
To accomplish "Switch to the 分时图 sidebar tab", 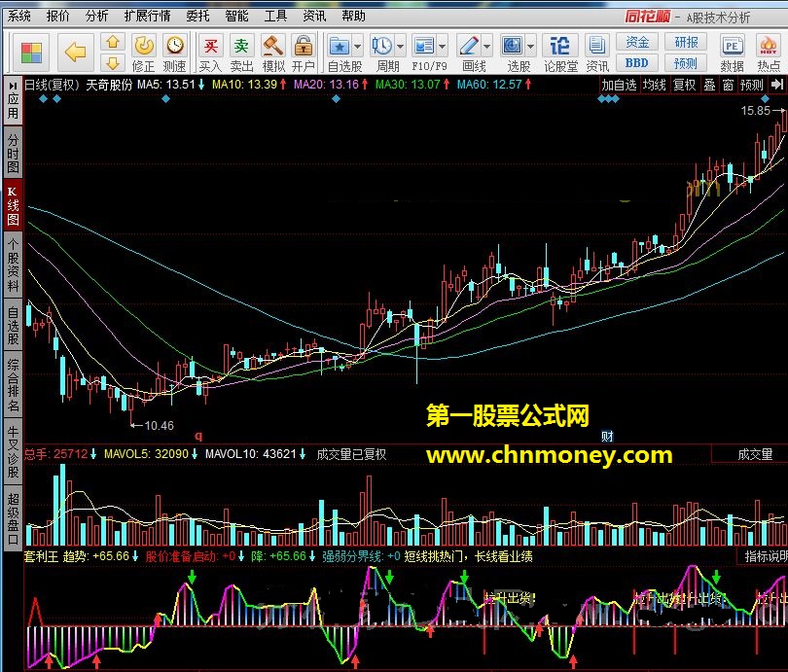I will coord(13,154).
